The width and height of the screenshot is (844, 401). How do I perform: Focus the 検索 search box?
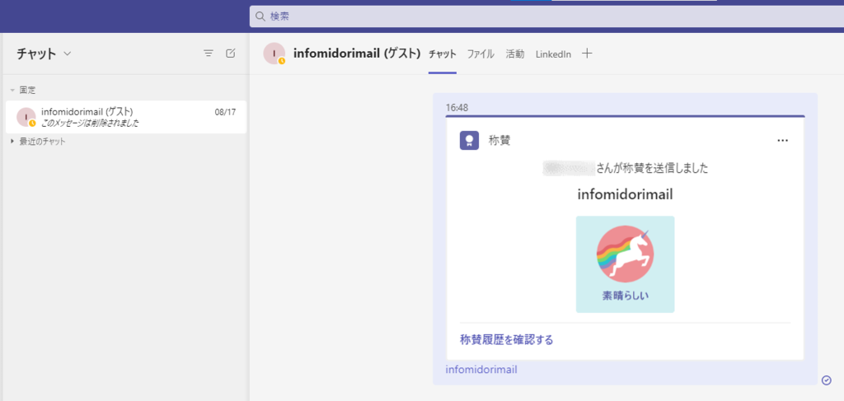[x=546, y=16]
